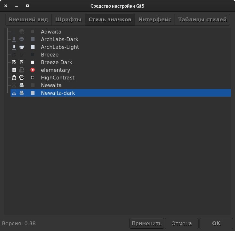Click Breeze Dark save preview icon

(14, 62)
